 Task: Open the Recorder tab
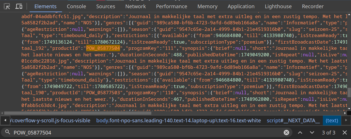coord(313,6)
